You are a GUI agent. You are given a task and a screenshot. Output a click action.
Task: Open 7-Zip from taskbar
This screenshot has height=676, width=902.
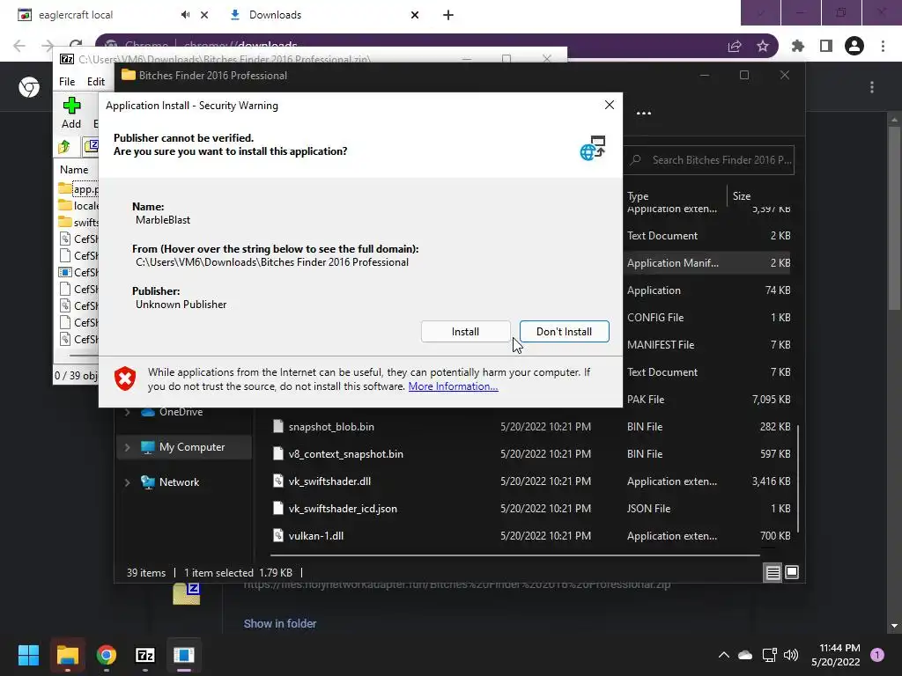tap(145, 655)
